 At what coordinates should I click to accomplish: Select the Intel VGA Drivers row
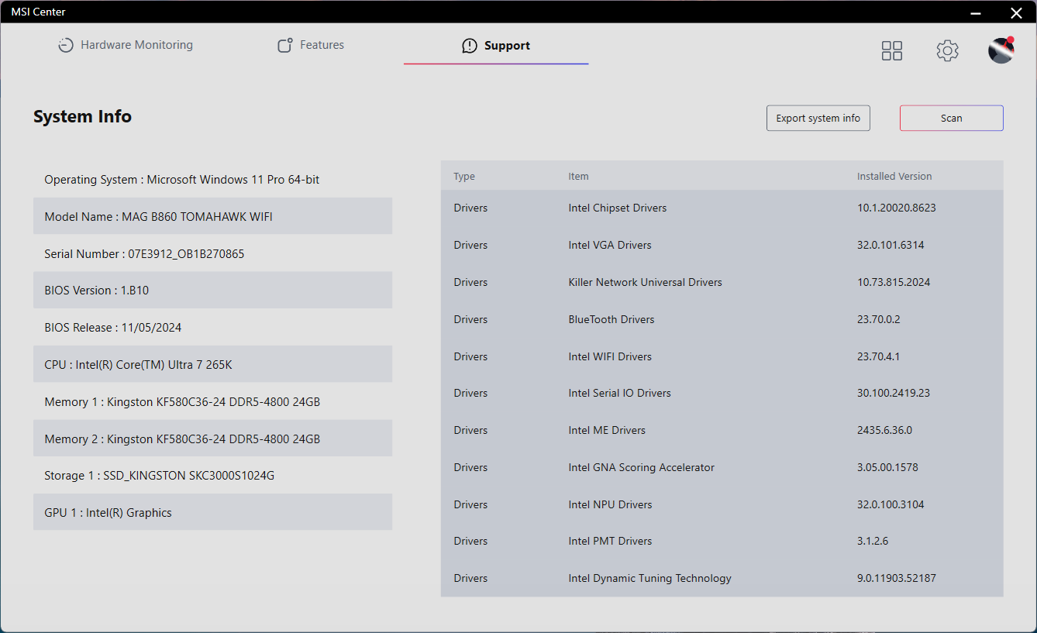722,245
